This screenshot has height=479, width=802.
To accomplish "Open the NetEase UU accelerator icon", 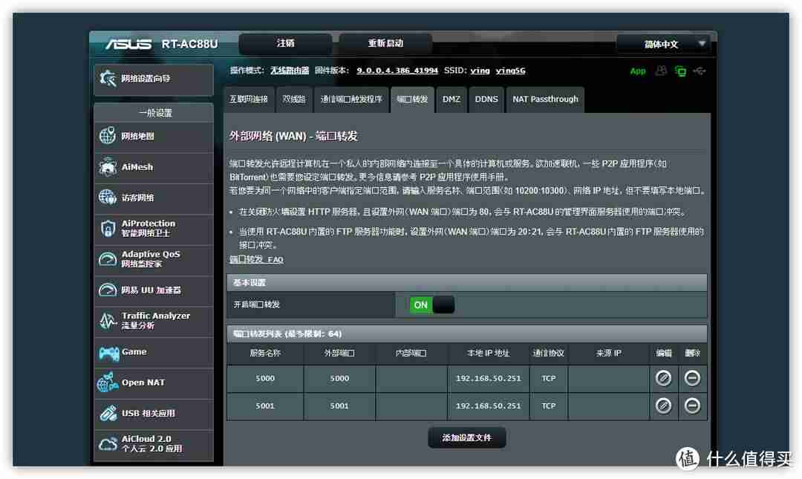I will [108, 290].
